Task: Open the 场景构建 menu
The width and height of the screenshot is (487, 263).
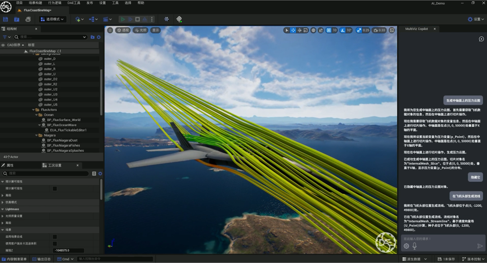Action: point(36,3)
